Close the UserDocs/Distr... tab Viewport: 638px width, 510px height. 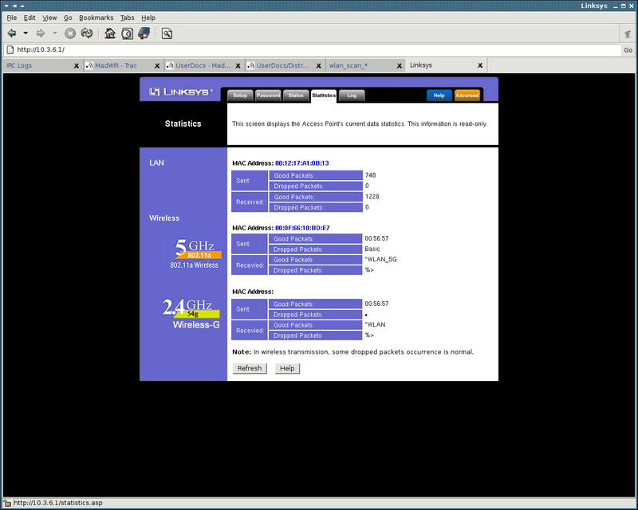point(318,66)
